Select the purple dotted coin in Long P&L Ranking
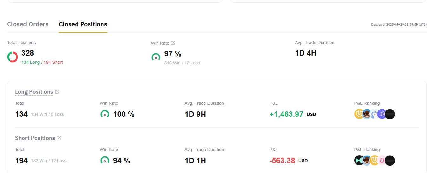 [x=382, y=114]
